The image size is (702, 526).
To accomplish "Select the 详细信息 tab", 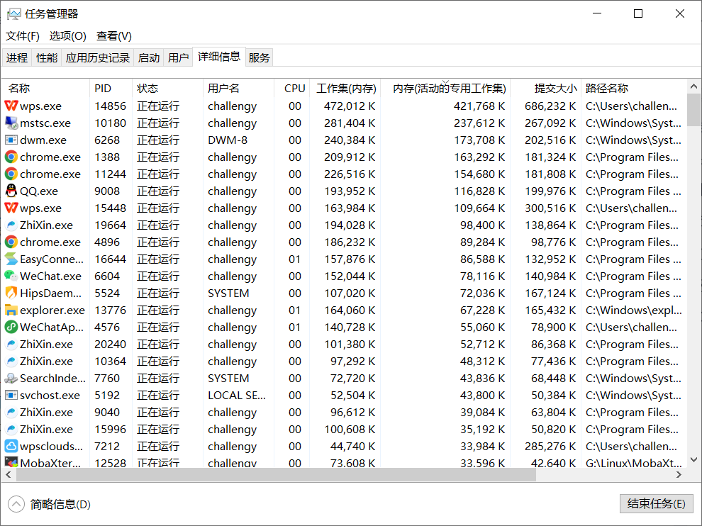I will click(219, 57).
